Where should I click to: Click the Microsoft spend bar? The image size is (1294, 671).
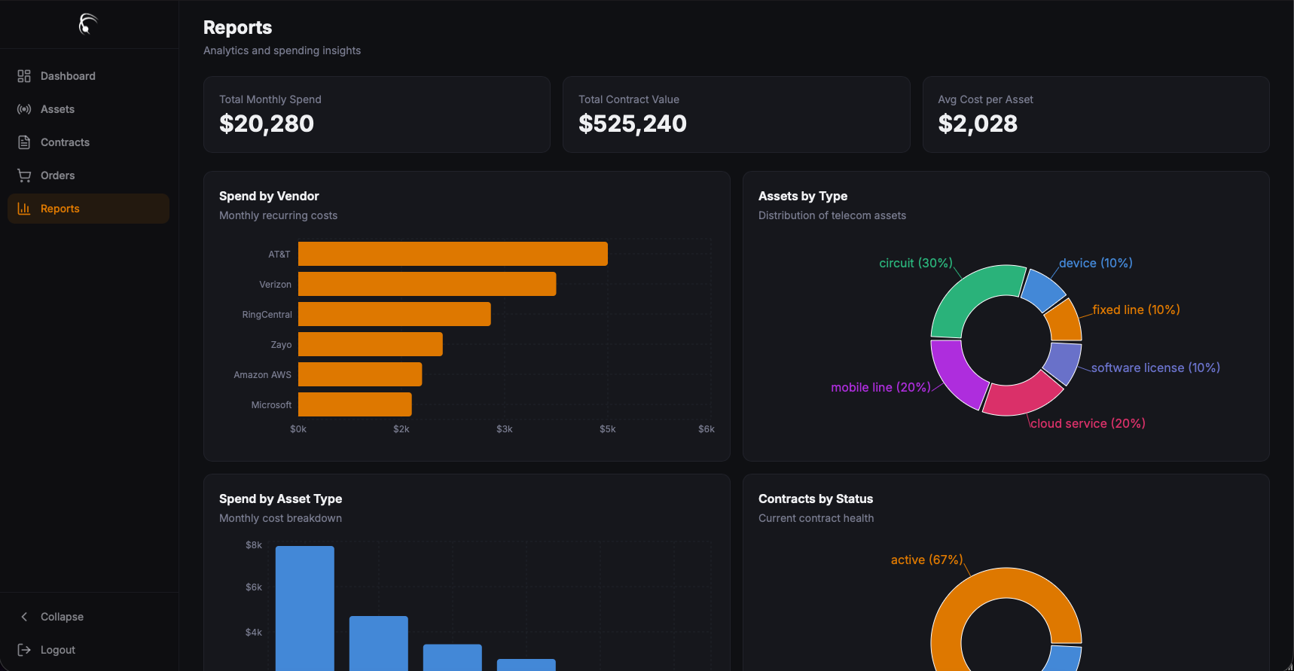(355, 404)
